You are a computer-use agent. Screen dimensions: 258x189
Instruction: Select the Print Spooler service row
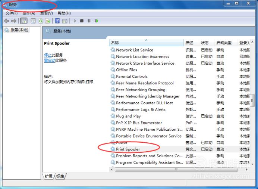click(180, 149)
